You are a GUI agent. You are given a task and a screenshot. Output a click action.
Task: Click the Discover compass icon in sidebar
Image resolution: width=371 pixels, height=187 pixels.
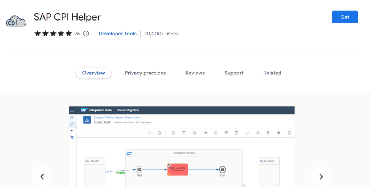72,118
